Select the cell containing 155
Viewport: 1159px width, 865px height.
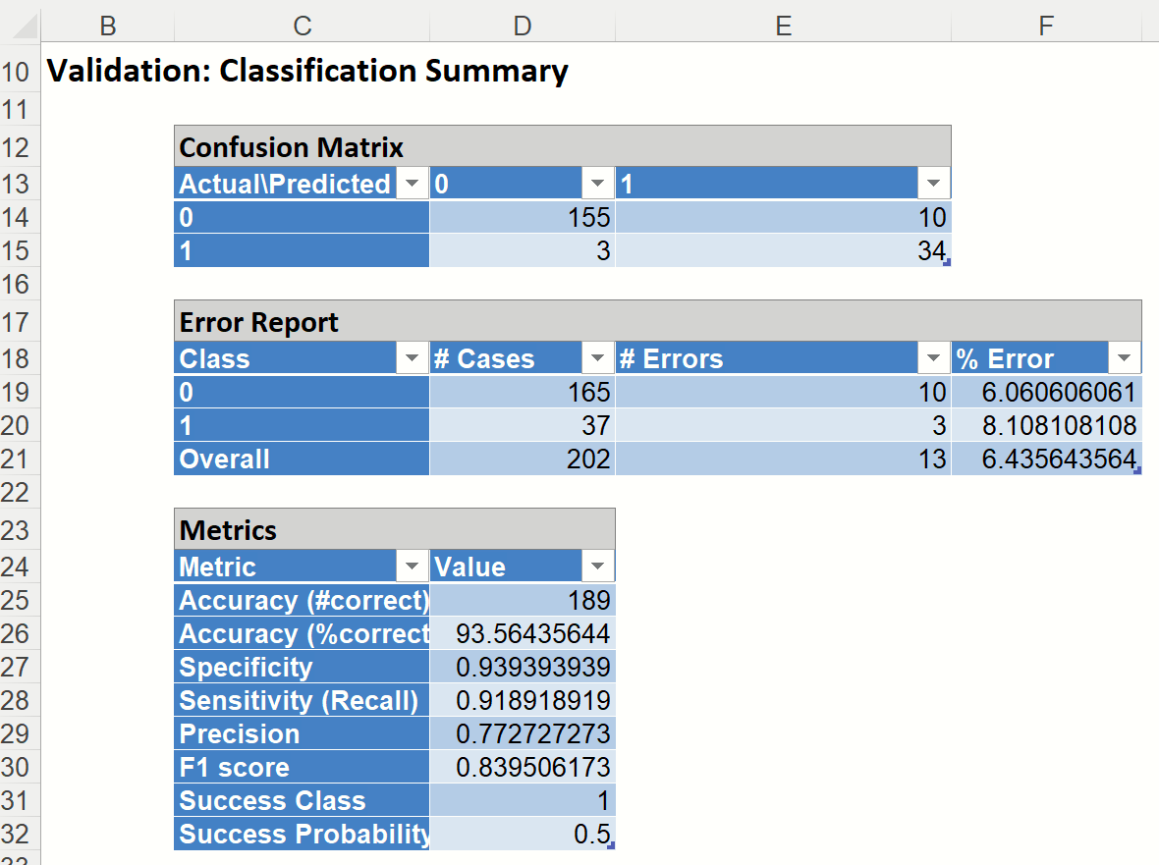(x=522, y=217)
